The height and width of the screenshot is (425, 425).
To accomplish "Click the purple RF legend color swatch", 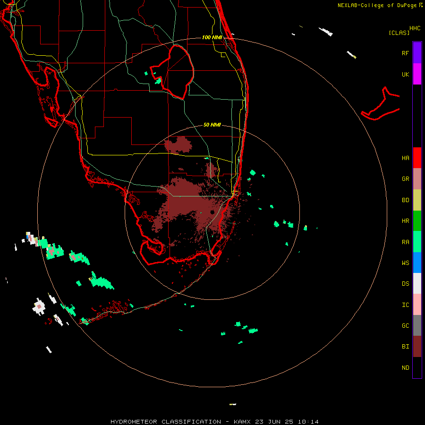I will 417,53.
